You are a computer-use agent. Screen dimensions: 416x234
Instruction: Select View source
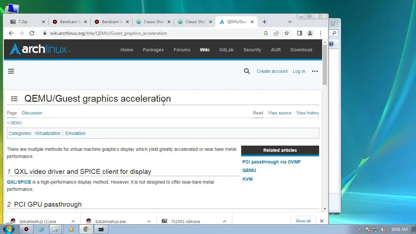(279, 113)
